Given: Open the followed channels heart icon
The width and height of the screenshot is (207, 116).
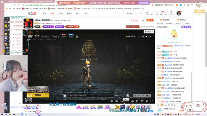Looking at the screenshot, I should (152, 13).
